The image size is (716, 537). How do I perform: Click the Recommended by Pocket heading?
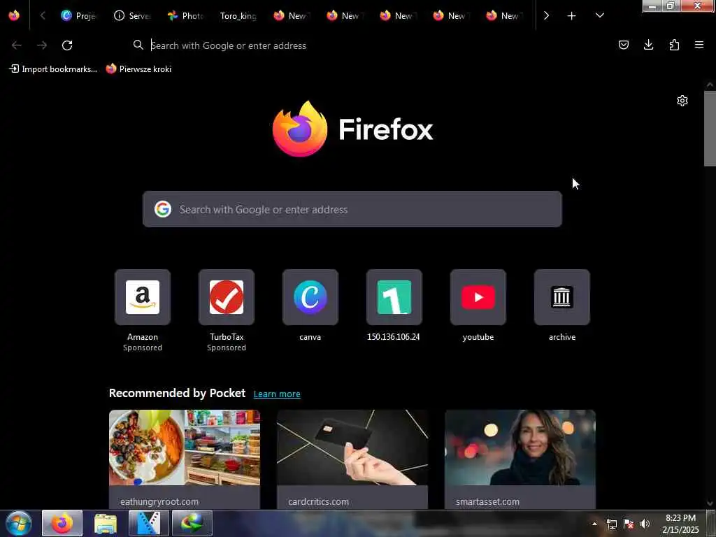177,393
